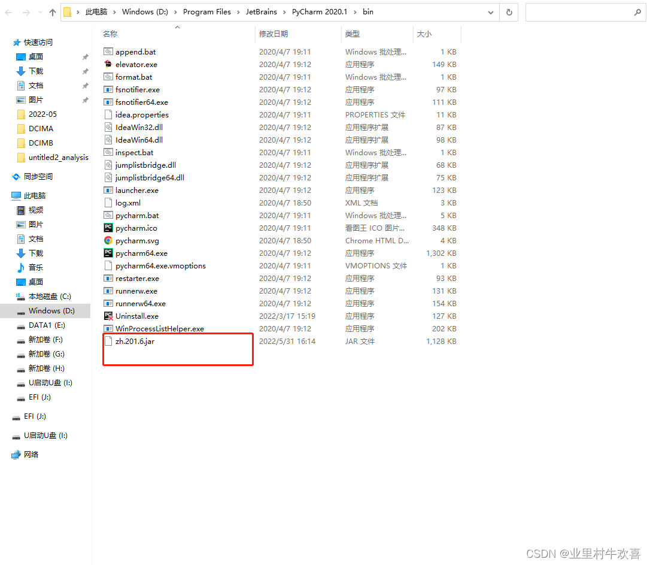The width and height of the screenshot is (650, 565).
Task: Select the pycharm64.exe application icon
Action: click(x=108, y=253)
